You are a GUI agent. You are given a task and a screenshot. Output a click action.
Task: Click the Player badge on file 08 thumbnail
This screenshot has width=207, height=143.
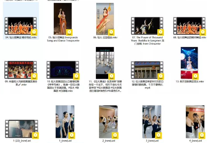[203, 32]
